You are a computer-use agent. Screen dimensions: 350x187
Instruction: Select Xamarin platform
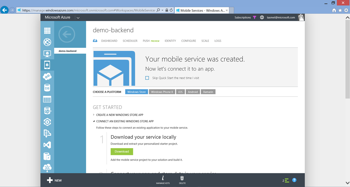coord(208,92)
